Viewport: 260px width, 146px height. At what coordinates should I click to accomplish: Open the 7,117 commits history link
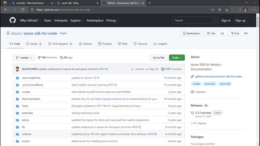[x=171, y=69]
